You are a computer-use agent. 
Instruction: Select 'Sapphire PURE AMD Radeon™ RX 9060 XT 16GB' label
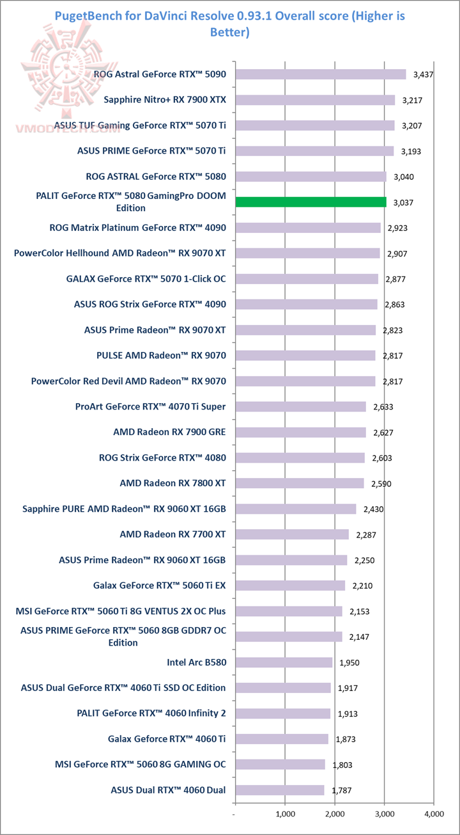(124, 509)
